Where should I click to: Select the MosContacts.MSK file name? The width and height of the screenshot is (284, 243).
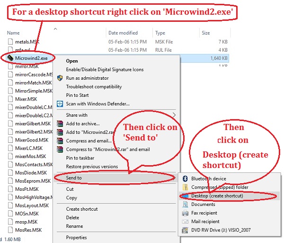[34, 164]
